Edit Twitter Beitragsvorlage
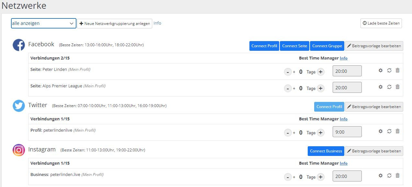Image resolution: width=412 pixels, height=187 pixels. pos(374,107)
